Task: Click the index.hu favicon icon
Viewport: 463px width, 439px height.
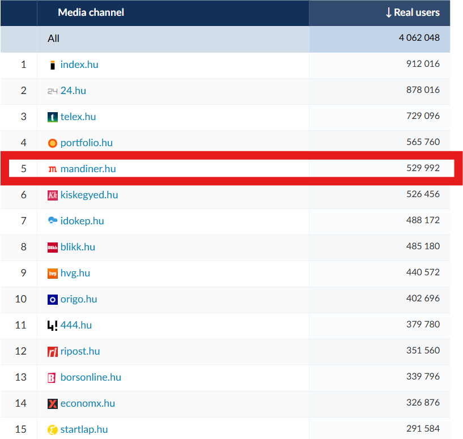Action: click(x=53, y=65)
